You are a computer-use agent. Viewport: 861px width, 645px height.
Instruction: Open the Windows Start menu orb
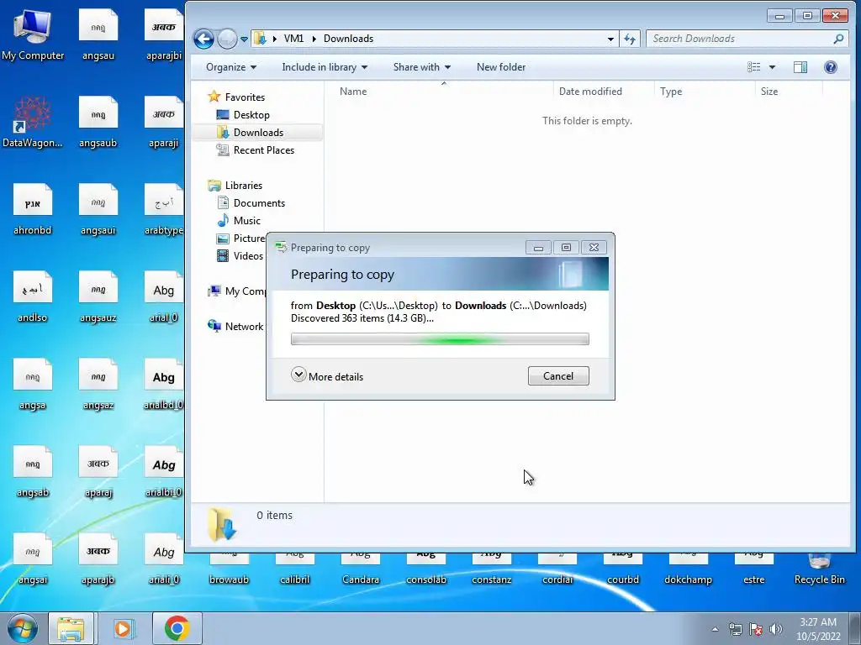coord(23,628)
